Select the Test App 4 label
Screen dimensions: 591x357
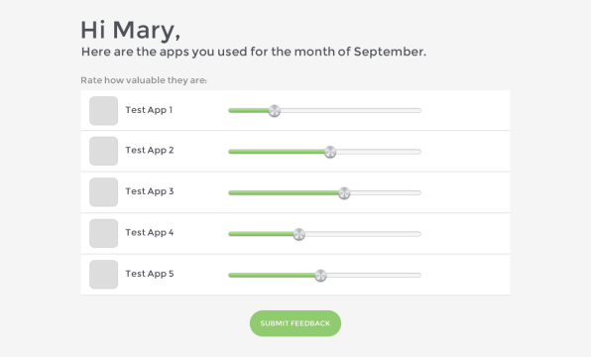click(x=150, y=233)
